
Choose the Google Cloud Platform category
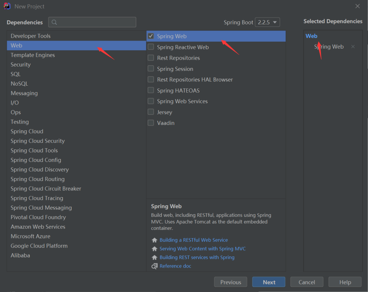(x=77, y=246)
